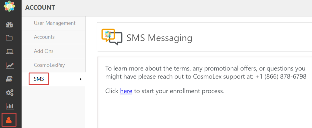The height and width of the screenshot is (128, 312).
Task: Click the book icon in sidebar
Action: (x=10, y=79)
